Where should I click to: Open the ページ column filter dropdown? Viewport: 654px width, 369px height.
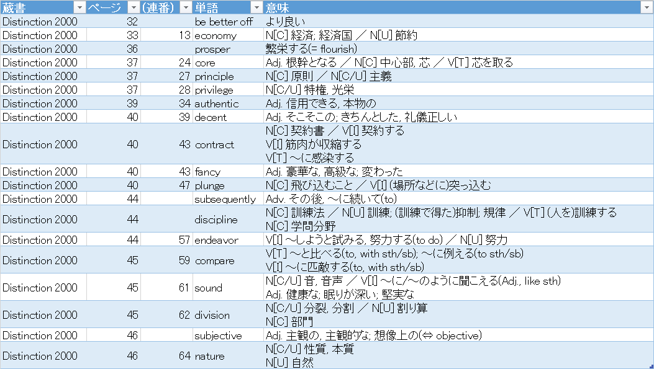(133, 7)
